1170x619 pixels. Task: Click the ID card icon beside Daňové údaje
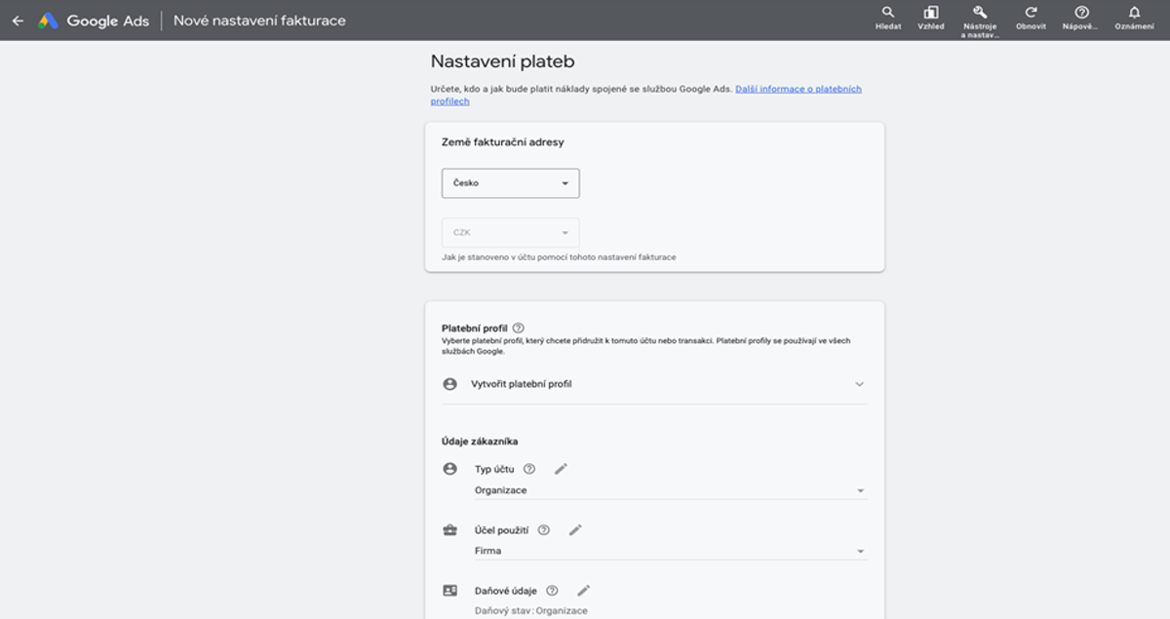(x=449, y=591)
